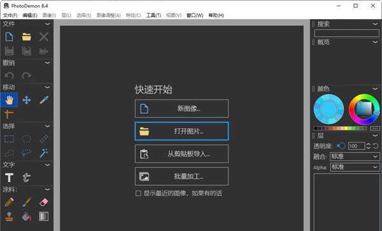The height and width of the screenshot is (231, 382).
Task: Pick the eyedropper color picker tool
Action: tap(44, 100)
